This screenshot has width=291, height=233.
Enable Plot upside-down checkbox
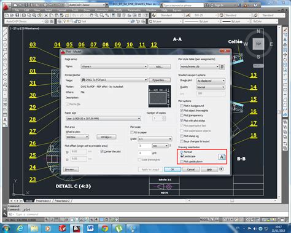[x=182, y=162]
